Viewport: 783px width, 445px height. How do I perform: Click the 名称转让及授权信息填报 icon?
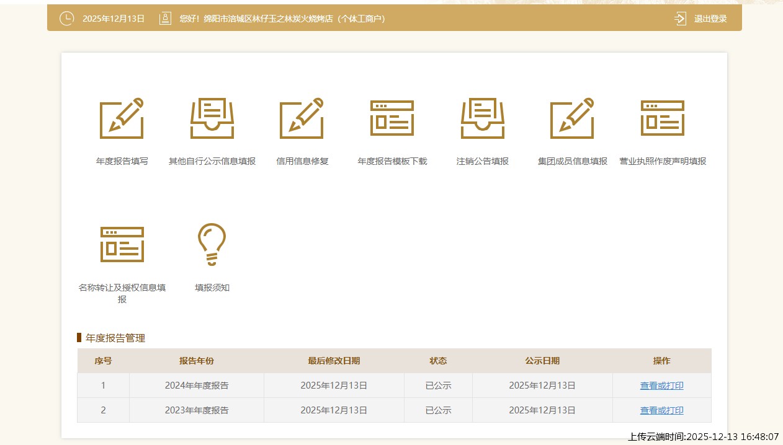pos(122,244)
